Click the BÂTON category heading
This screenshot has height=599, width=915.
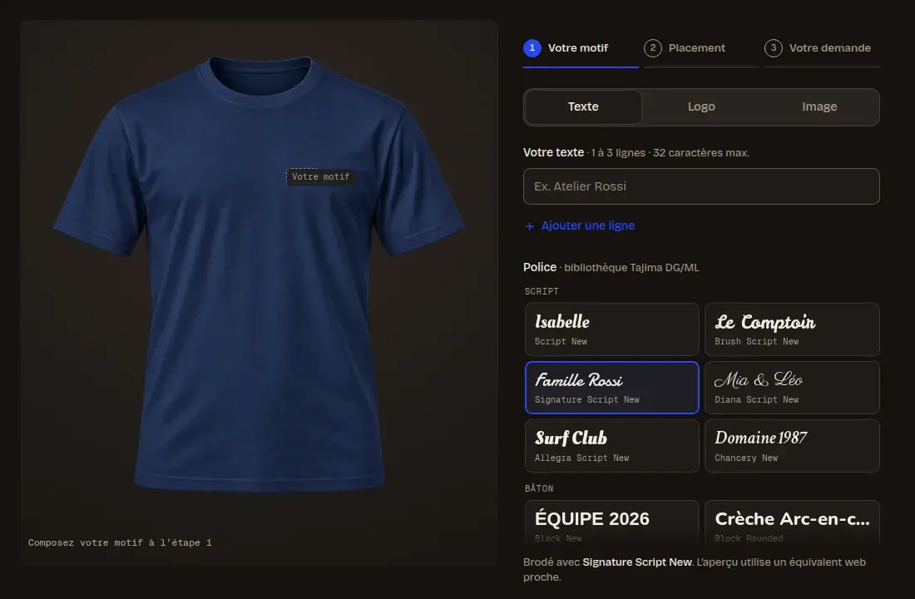point(539,488)
